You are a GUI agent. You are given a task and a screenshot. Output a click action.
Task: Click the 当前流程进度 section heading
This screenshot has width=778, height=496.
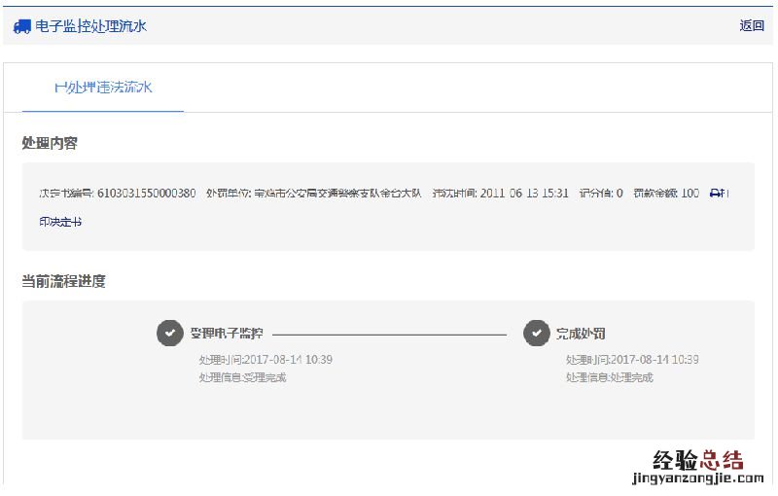[63, 281]
